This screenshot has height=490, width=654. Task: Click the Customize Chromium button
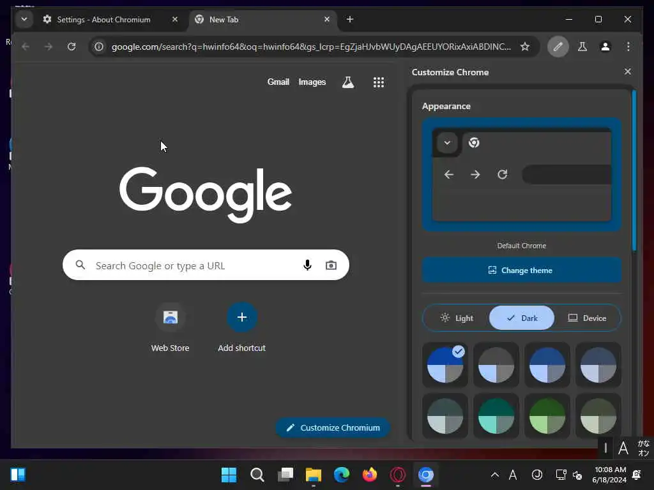tap(333, 427)
